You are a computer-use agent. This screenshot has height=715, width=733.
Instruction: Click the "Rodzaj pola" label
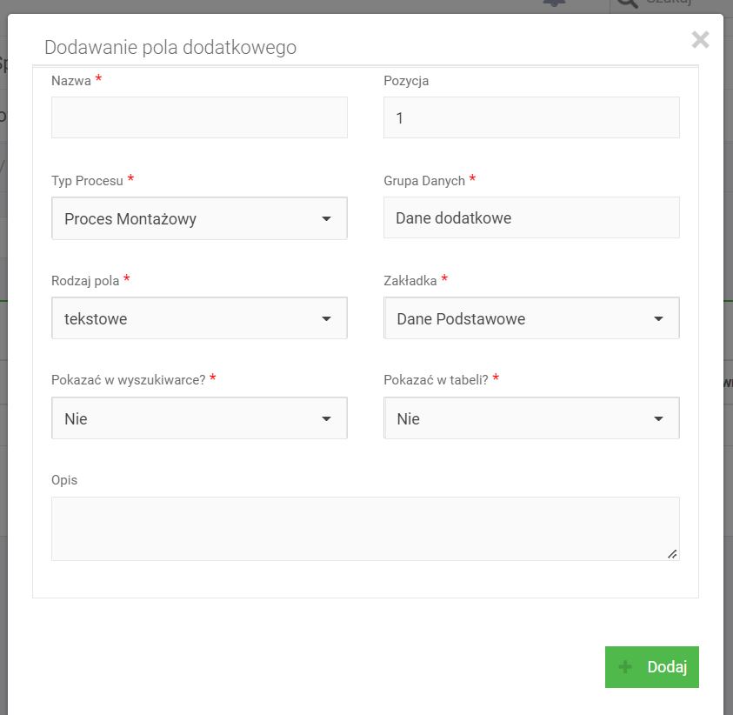[x=85, y=281]
